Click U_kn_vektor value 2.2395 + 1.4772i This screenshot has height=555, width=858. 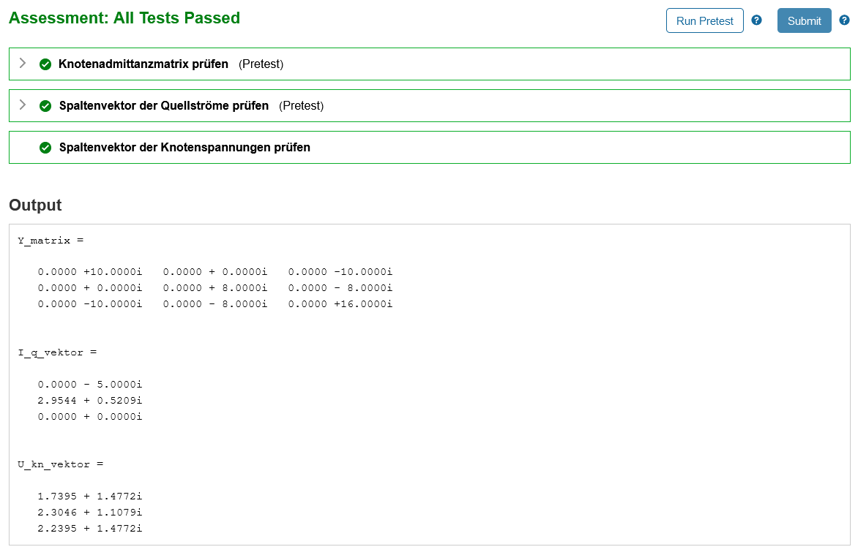(x=90, y=528)
